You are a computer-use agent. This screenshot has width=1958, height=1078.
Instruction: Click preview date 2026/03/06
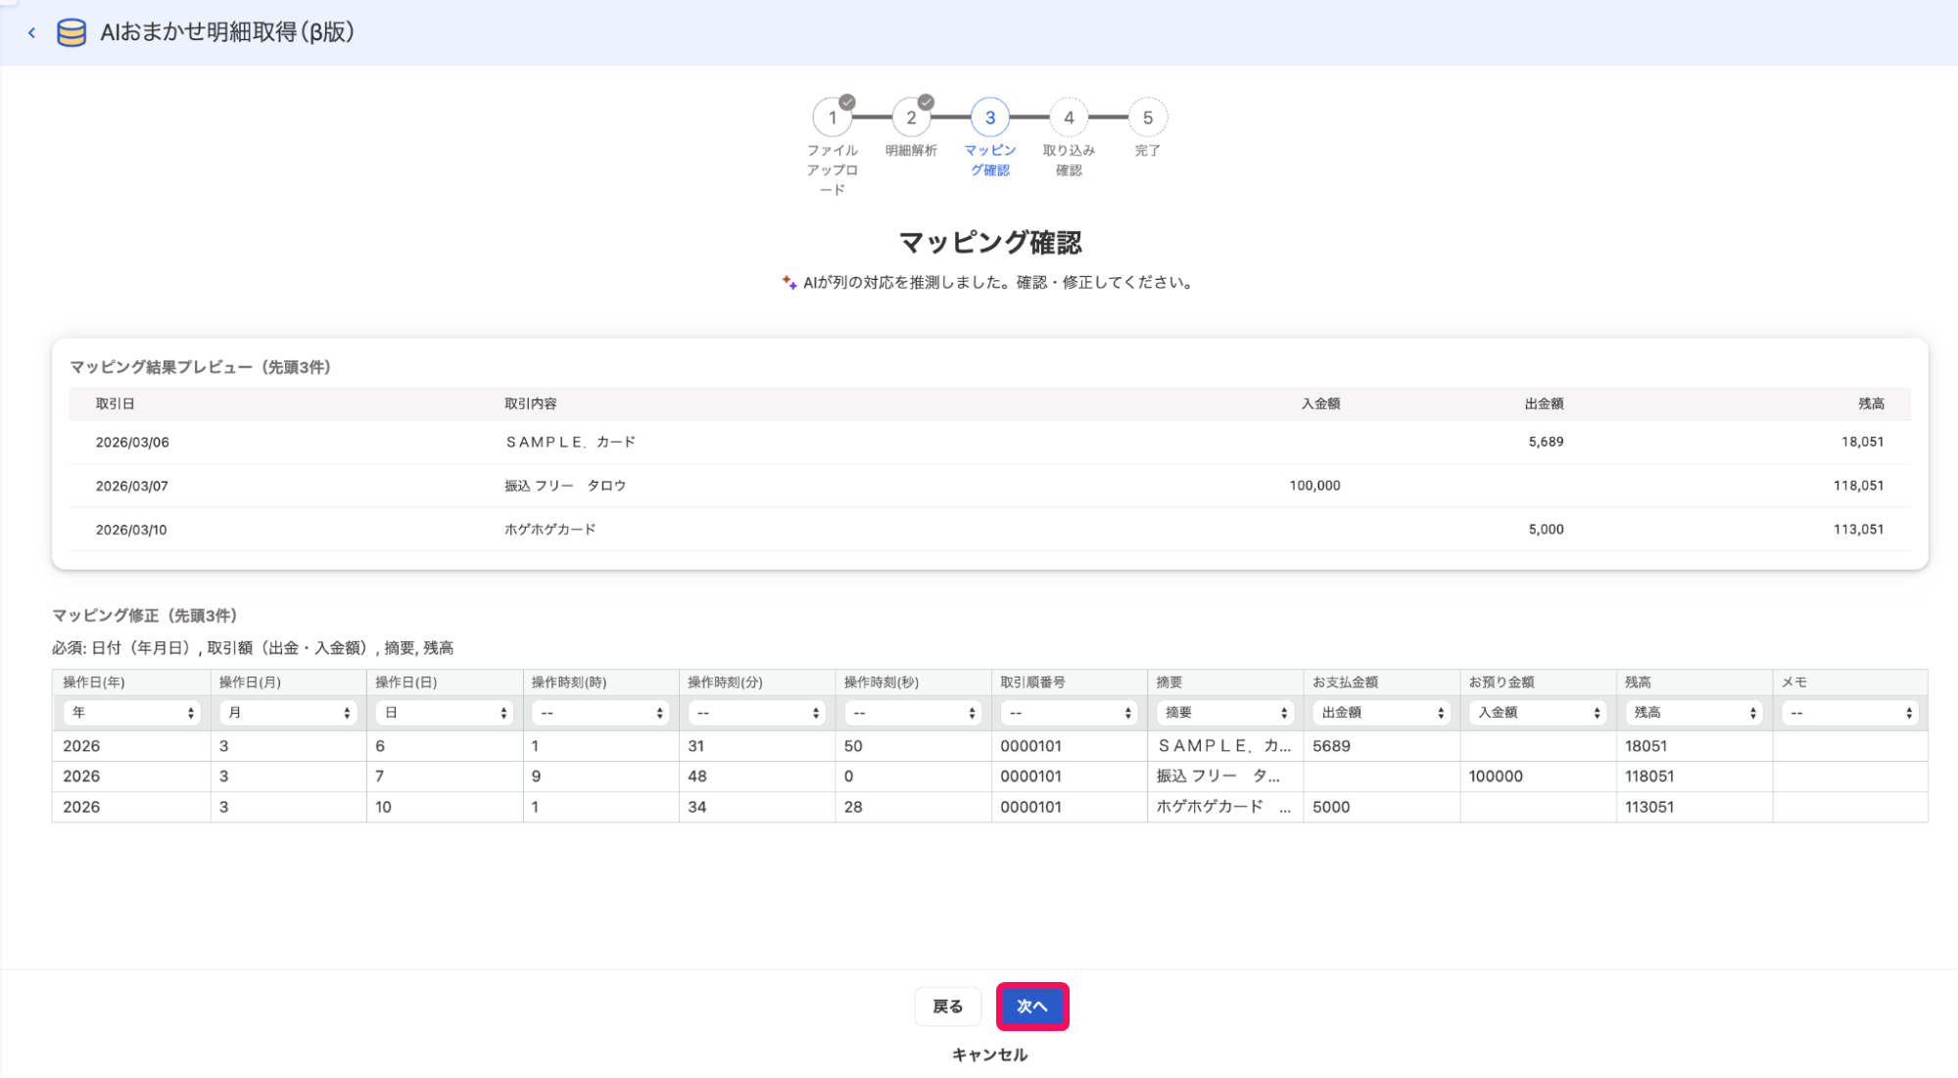pos(132,443)
